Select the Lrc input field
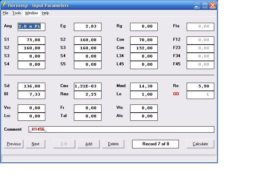The image size is (264, 180). [31, 117]
